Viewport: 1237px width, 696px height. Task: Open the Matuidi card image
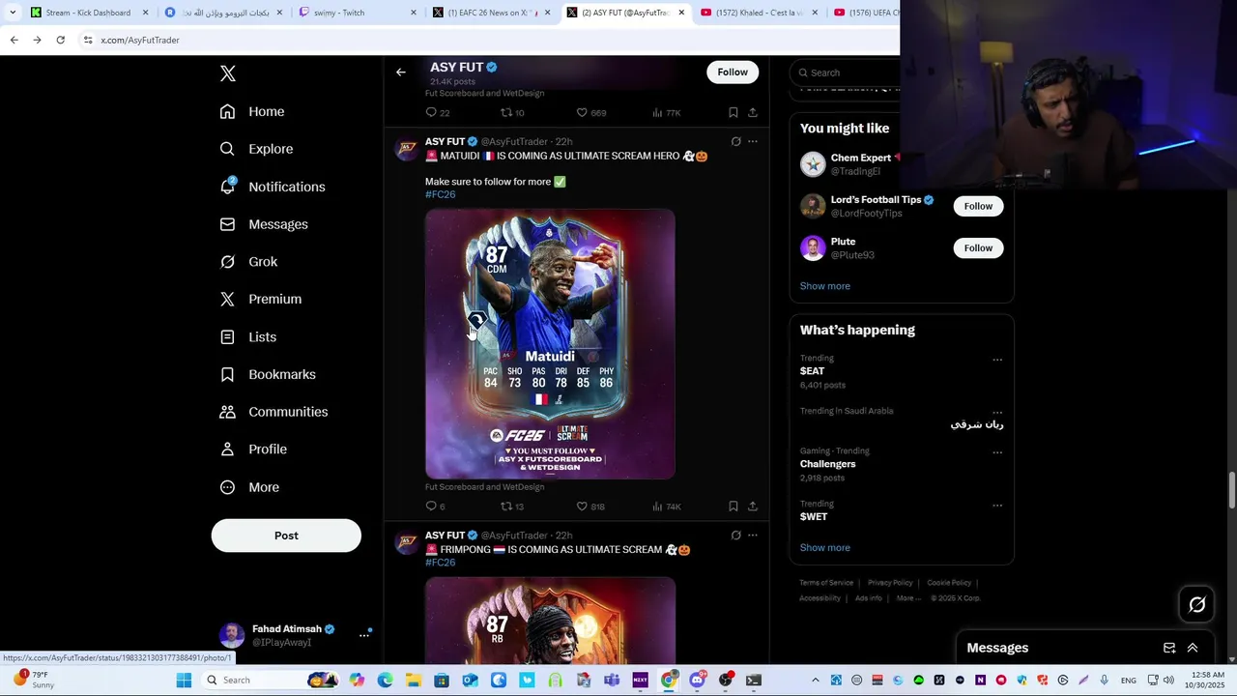click(550, 344)
